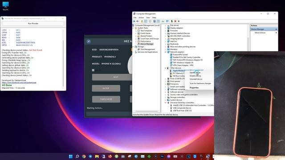Select USB Root Hub (USB 3.0) entry
Image resolution: width=285 pixels, height=160 pixels.
(182, 111)
